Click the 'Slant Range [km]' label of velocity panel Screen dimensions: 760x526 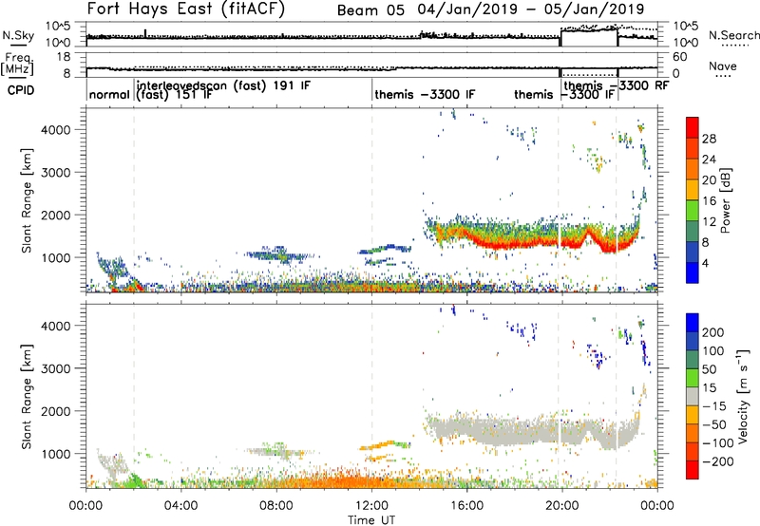27,396
